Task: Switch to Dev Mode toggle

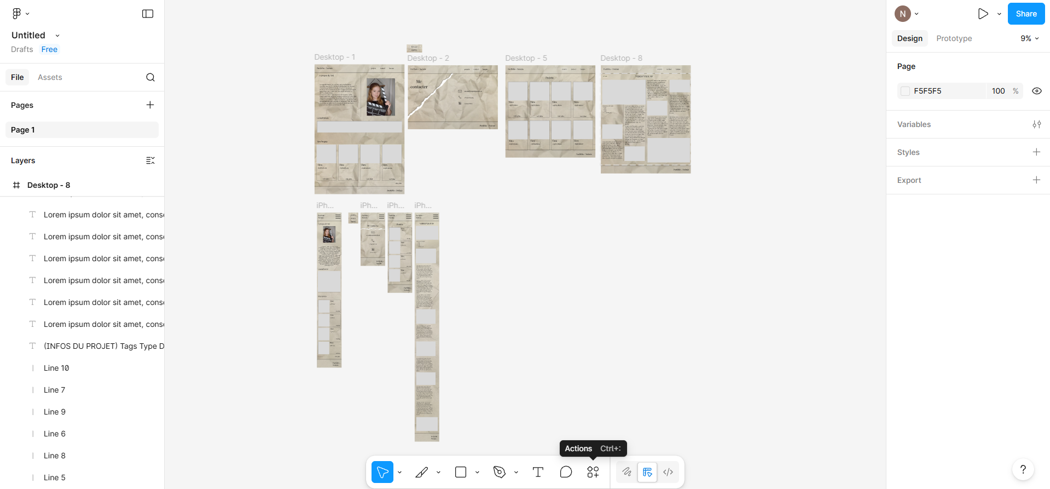Action: click(668, 472)
